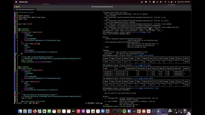Click the def list_nodes function line
The width and height of the screenshot is (205, 115).
(x=24, y=31)
